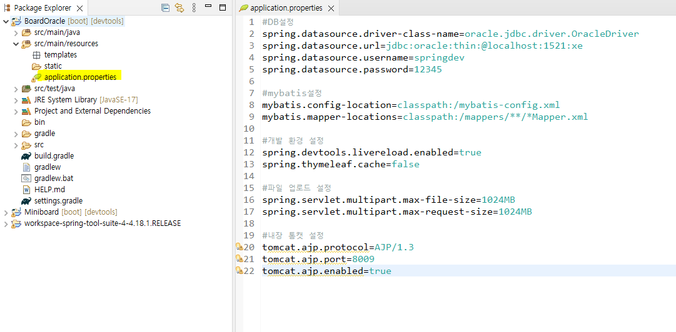Collapse All in Package Explorer toolbar
This screenshot has width=676, height=332.
click(x=165, y=7)
